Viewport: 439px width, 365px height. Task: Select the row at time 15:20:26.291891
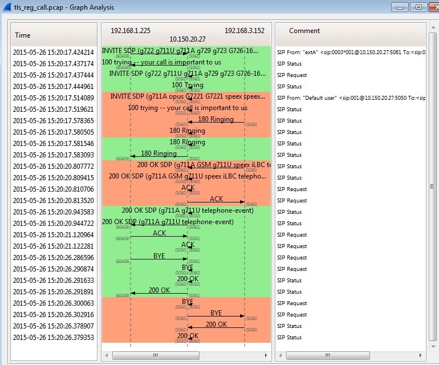click(53, 292)
